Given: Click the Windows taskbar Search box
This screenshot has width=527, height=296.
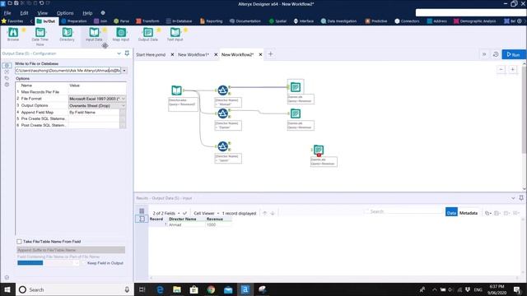Looking at the screenshot, I should point(75,289).
